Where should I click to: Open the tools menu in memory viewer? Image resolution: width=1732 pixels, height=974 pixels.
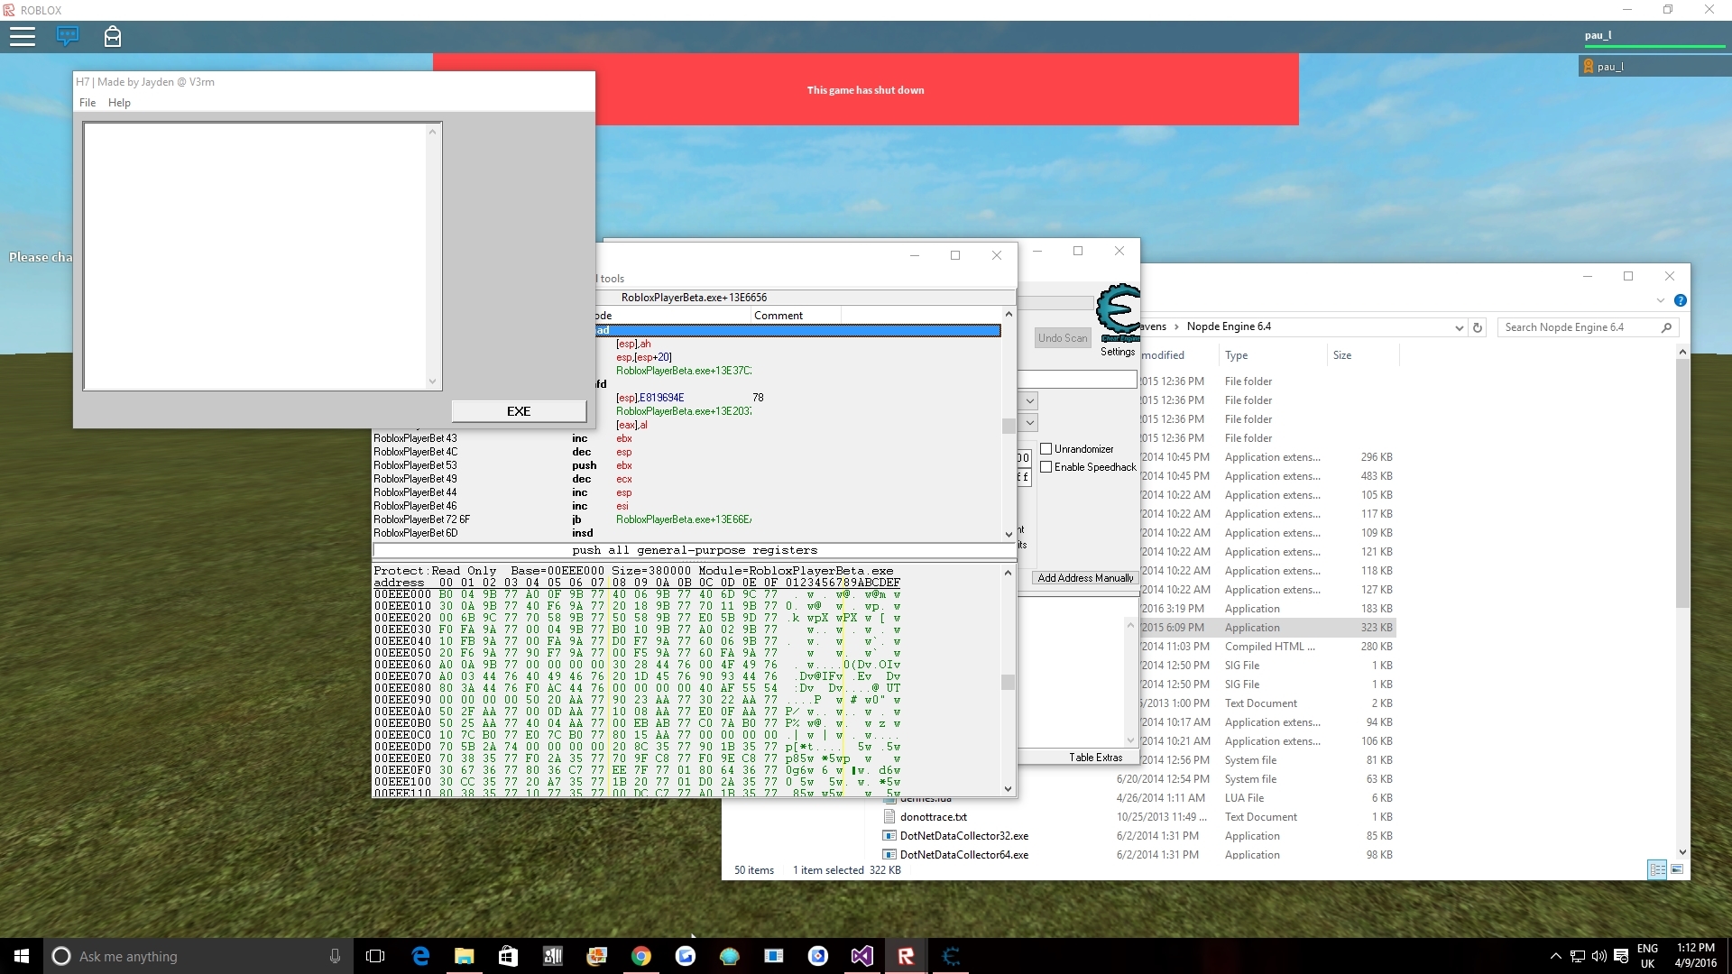coord(612,279)
